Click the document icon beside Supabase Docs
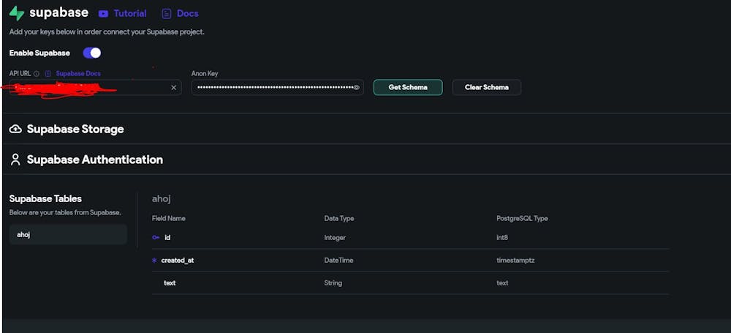The width and height of the screenshot is (731, 333). [48, 74]
